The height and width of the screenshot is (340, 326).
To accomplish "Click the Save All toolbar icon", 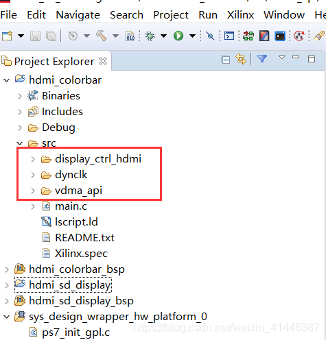I will tap(51, 36).
